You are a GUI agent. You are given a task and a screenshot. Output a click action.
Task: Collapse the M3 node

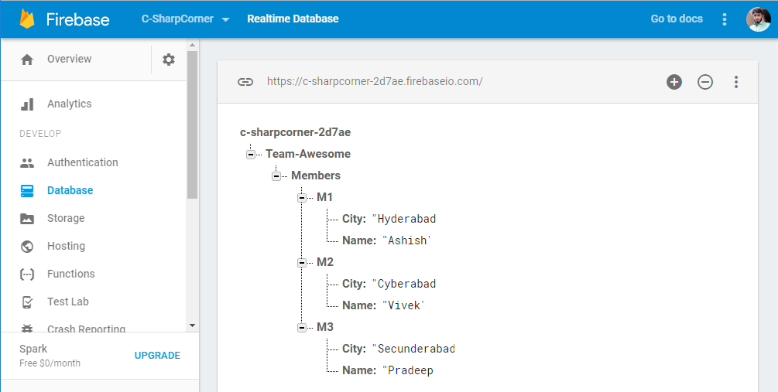pyautogui.click(x=302, y=328)
